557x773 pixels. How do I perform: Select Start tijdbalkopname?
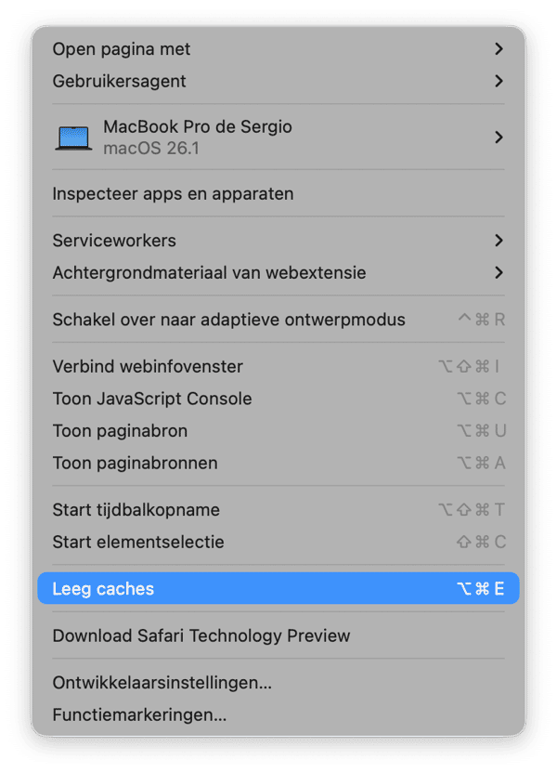click(136, 510)
